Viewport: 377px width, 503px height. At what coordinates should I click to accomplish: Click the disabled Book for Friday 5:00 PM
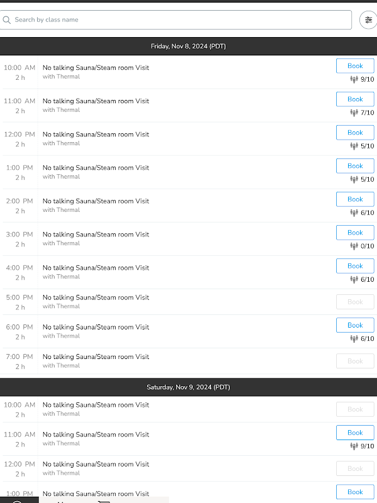pyautogui.click(x=355, y=302)
